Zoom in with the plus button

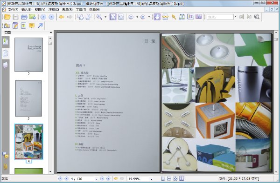(x=143, y=17)
